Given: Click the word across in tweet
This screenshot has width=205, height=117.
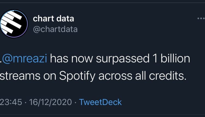Looking at the screenshot, I should (x=113, y=77).
